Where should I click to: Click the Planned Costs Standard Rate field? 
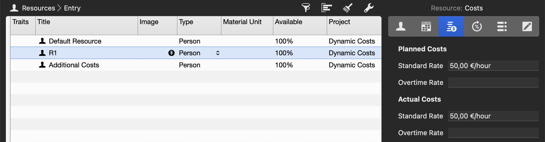(x=493, y=66)
